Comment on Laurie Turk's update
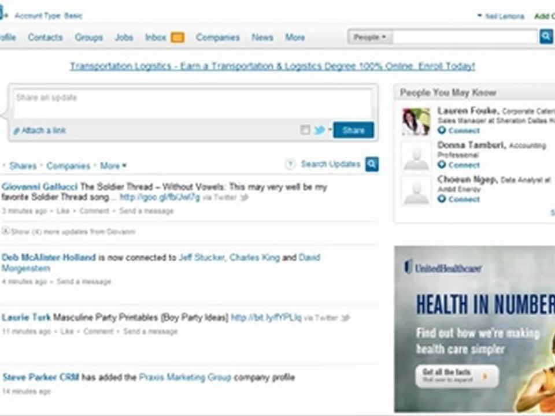 pyautogui.click(x=98, y=332)
